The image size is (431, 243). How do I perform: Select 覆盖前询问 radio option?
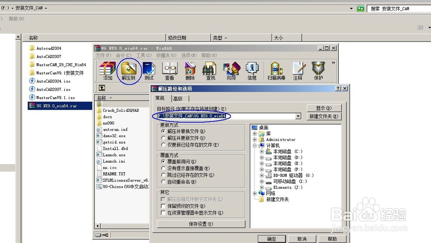pyautogui.click(x=163, y=162)
